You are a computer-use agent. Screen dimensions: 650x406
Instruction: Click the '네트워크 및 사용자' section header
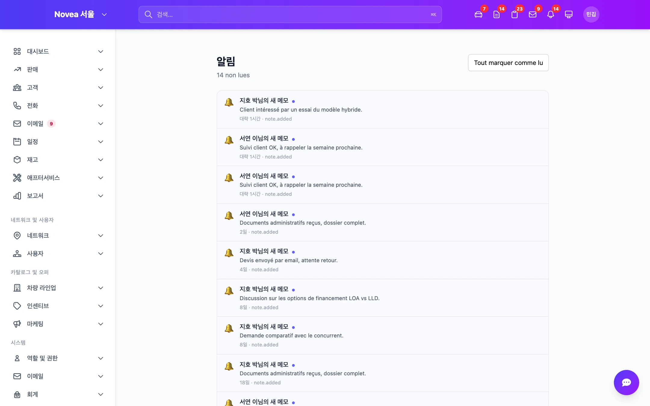tap(32, 220)
